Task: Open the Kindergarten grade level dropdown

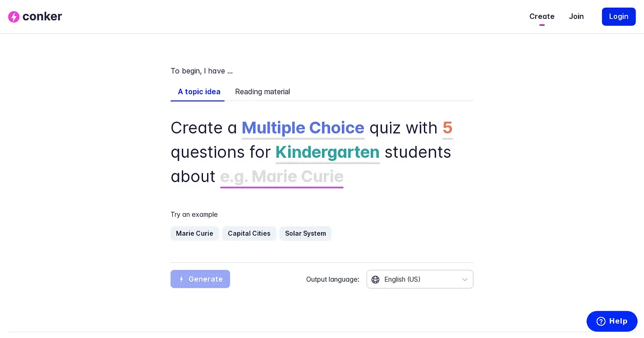Action: tap(327, 152)
